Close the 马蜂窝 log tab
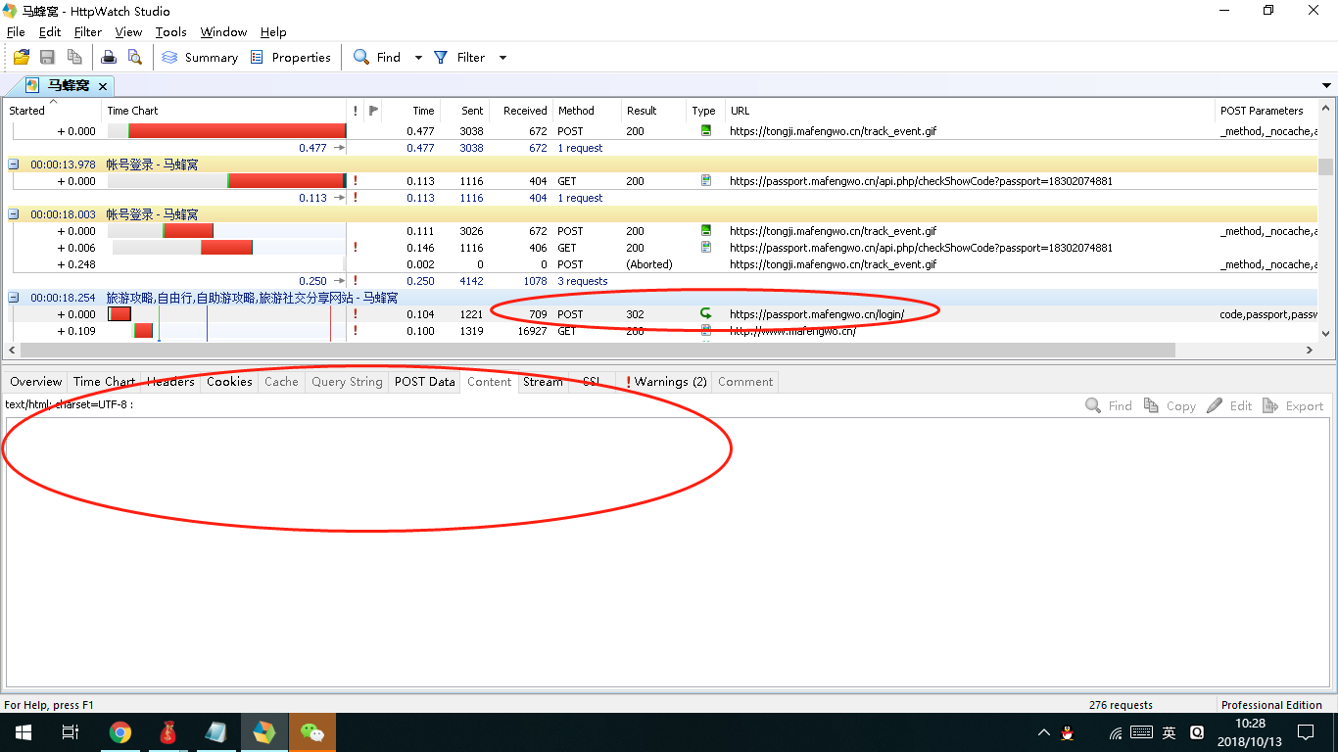The width and height of the screenshot is (1338, 752). coord(103,86)
